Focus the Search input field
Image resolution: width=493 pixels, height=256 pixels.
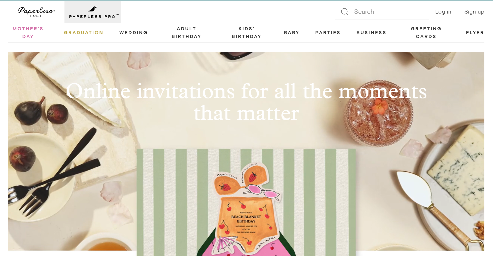[x=382, y=12]
